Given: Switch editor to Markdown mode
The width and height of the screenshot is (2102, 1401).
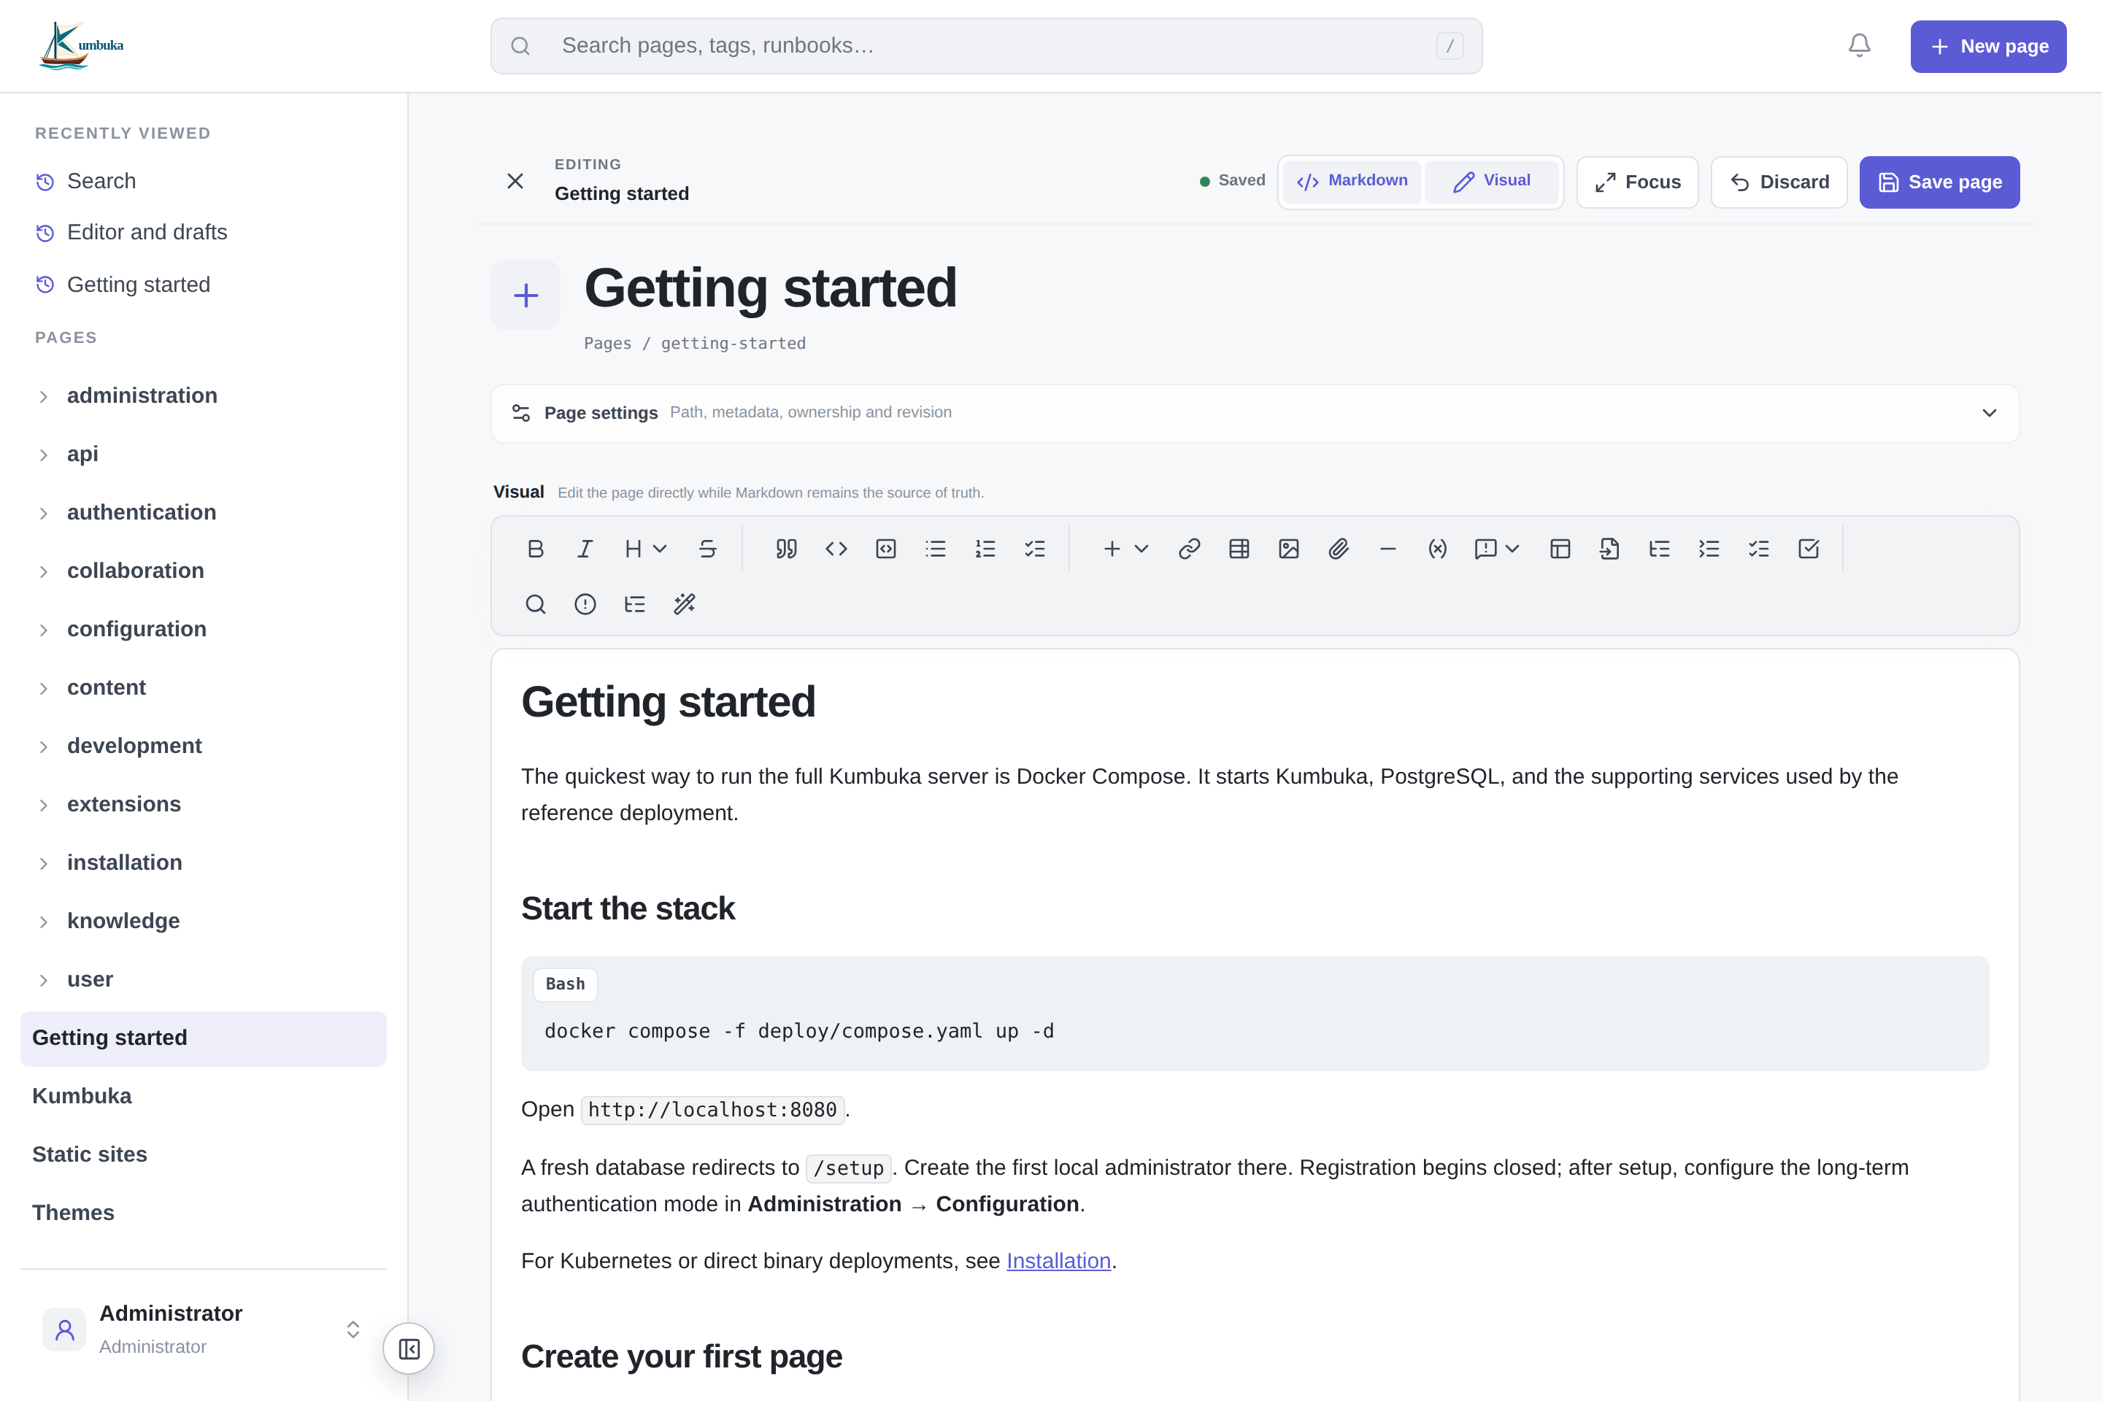Looking at the screenshot, I should [x=1352, y=182].
